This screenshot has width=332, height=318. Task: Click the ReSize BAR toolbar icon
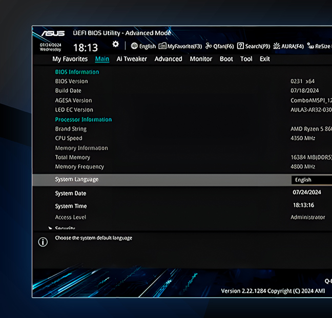click(311, 46)
